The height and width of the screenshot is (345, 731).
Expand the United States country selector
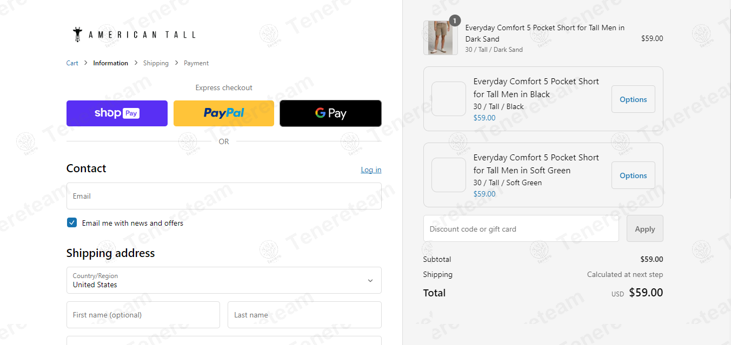(x=224, y=280)
